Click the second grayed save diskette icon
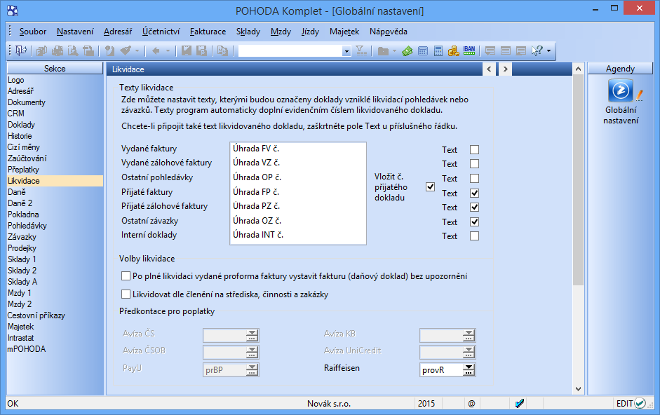Viewport: 660px width, 415px height. pyautogui.click(x=201, y=51)
